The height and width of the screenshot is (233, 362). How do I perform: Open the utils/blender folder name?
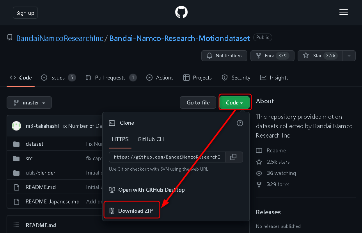tap(41, 173)
